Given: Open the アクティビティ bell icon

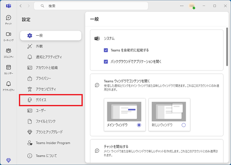Looking at the screenshot, I should 8,84.
